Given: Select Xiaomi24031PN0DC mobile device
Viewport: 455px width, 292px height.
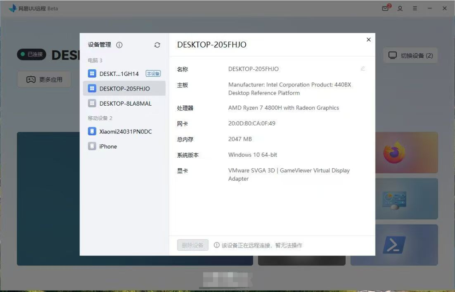Looking at the screenshot, I should [x=124, y=131].
